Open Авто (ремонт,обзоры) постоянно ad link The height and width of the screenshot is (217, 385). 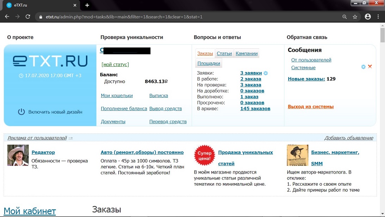pyautogui.click(x=142, y=152)
